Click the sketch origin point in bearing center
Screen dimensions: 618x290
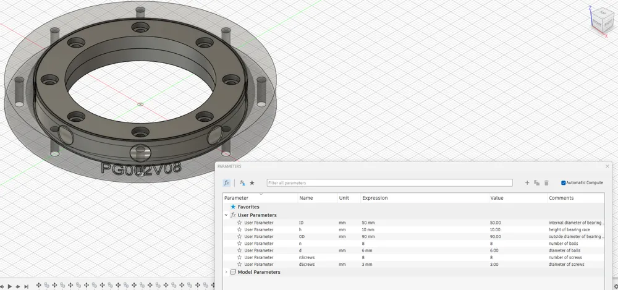(x=140, y=104)
